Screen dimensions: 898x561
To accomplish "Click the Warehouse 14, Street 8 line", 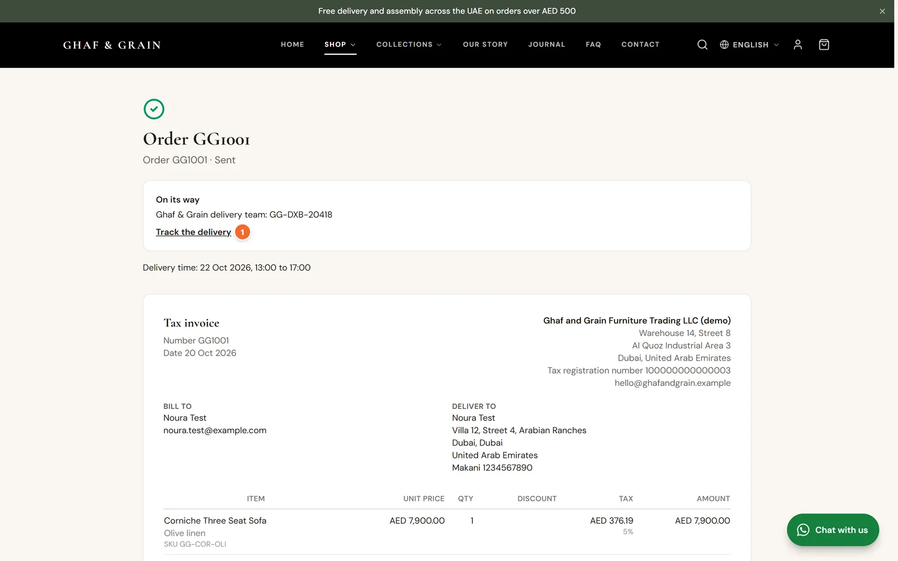I will click(685, 333).
